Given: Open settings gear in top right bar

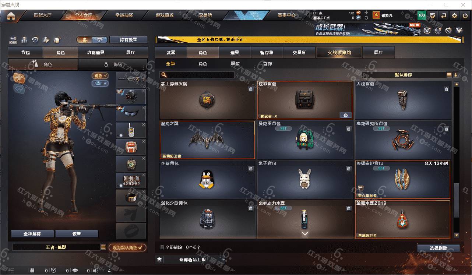Looking at the screenshot, I should point(455,15).
